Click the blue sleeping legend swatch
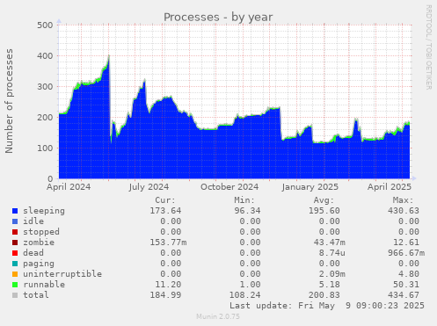Image resolution: width=437 pixels, height=326 pixels. pos(15,211)
